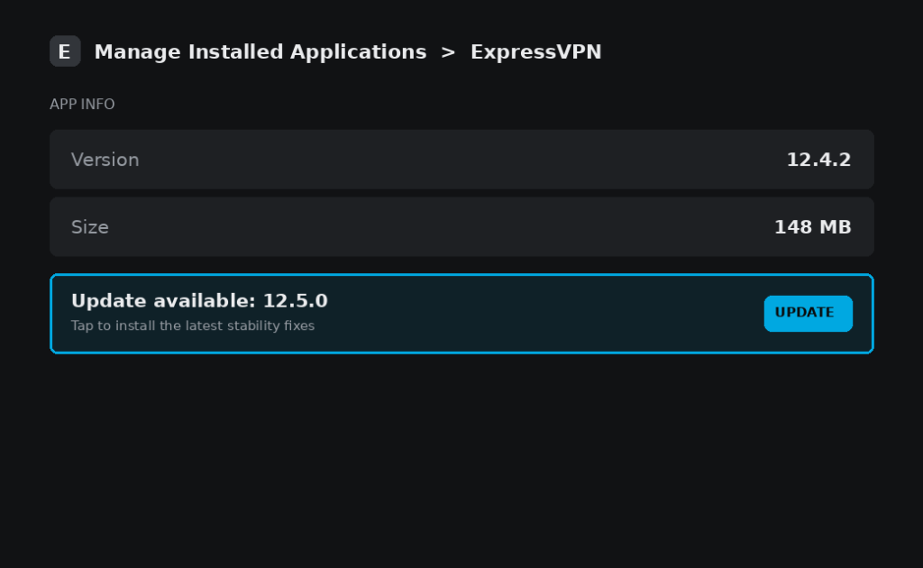
Task: Click the "Version" label text
Action: [105, 160]
